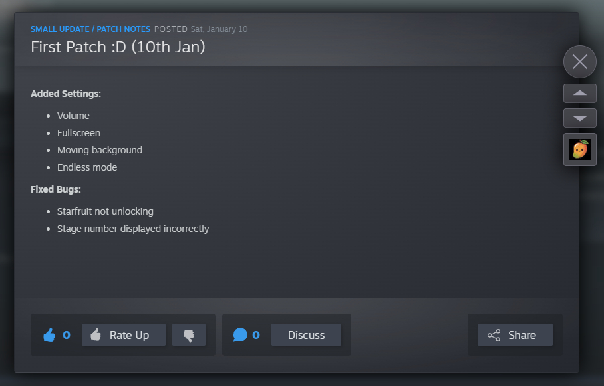
Task: Click the posted date Sat, January 10
Action: [219, 29]
